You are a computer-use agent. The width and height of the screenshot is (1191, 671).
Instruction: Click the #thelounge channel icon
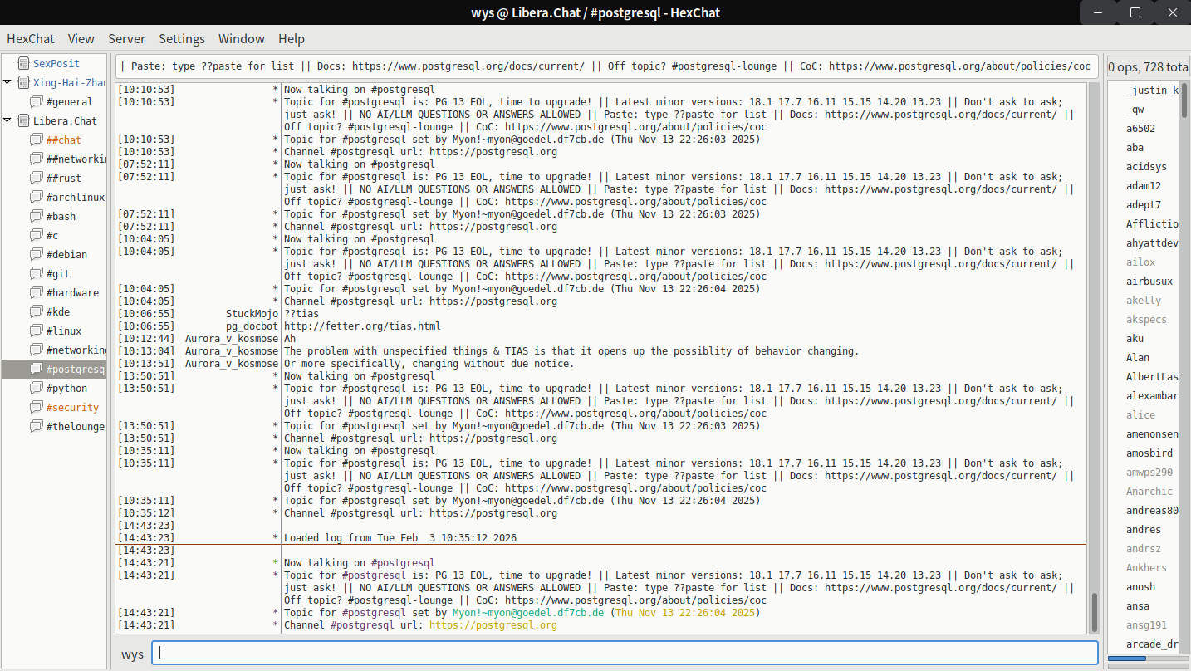[x=36, y=426]
